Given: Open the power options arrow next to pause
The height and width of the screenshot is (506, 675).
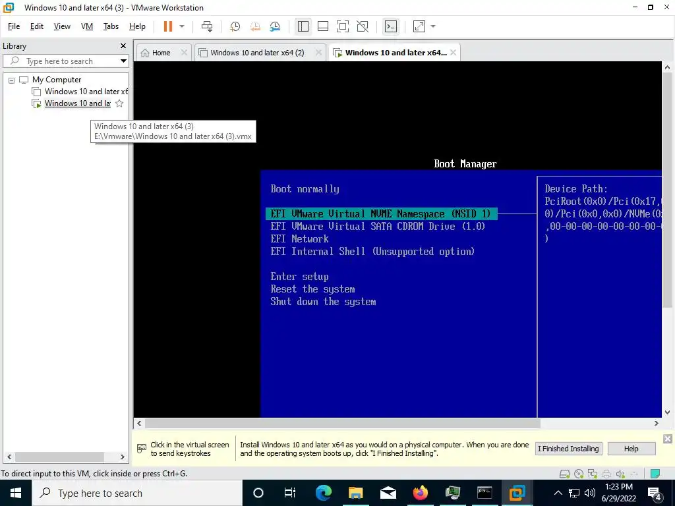Looking at the screenshot, I should coord(182,26).
